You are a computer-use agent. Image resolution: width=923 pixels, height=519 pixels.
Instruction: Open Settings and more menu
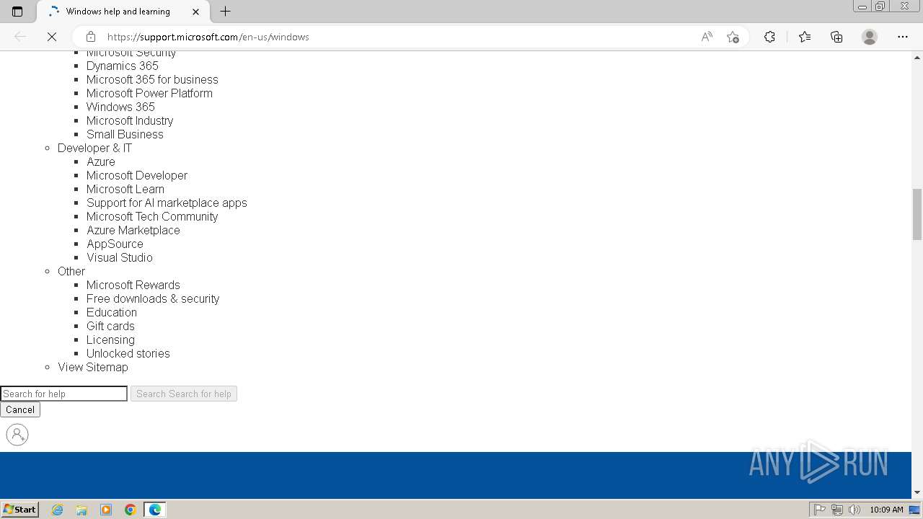point(903,37)
